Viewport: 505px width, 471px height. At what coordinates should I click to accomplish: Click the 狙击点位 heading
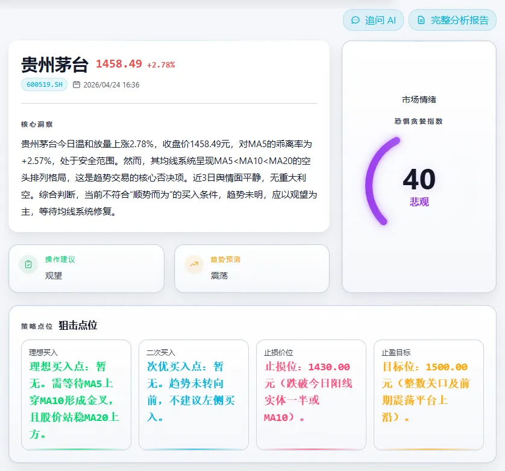tap(78, 325)
